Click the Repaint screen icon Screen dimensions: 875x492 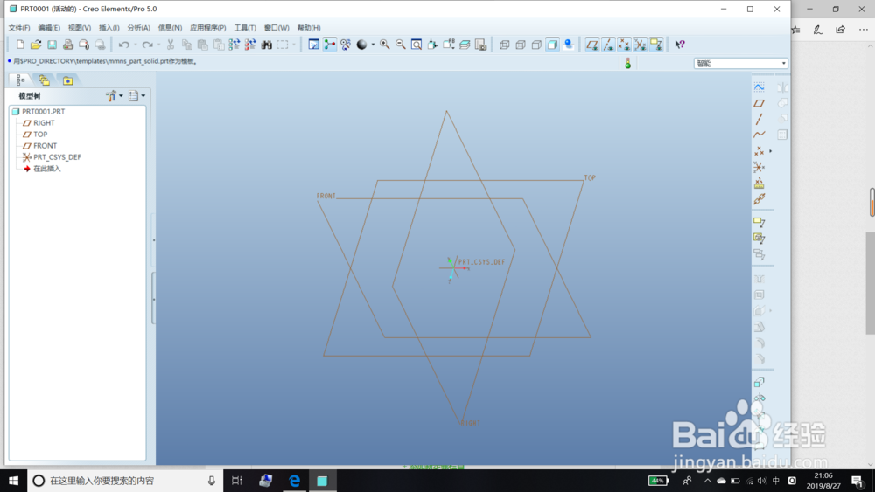coord(313,45)
